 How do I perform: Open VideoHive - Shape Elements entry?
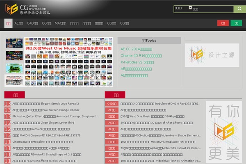click(x=160, y=135)
